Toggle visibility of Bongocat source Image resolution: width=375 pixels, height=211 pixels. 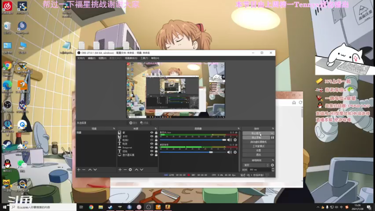151,148
